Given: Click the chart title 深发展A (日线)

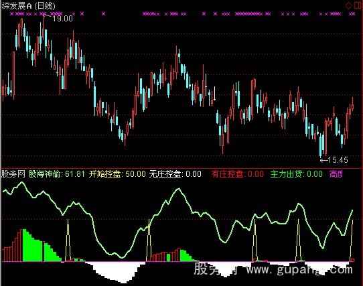Looking at the screenshot, I should coord(29,6).
